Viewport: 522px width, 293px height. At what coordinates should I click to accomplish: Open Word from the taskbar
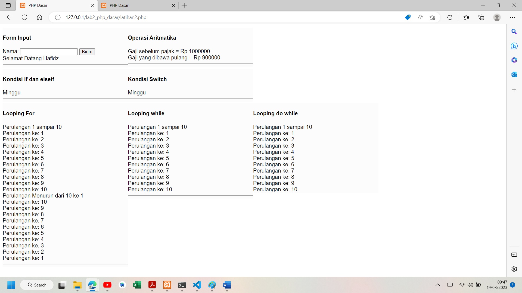point(227,285)
